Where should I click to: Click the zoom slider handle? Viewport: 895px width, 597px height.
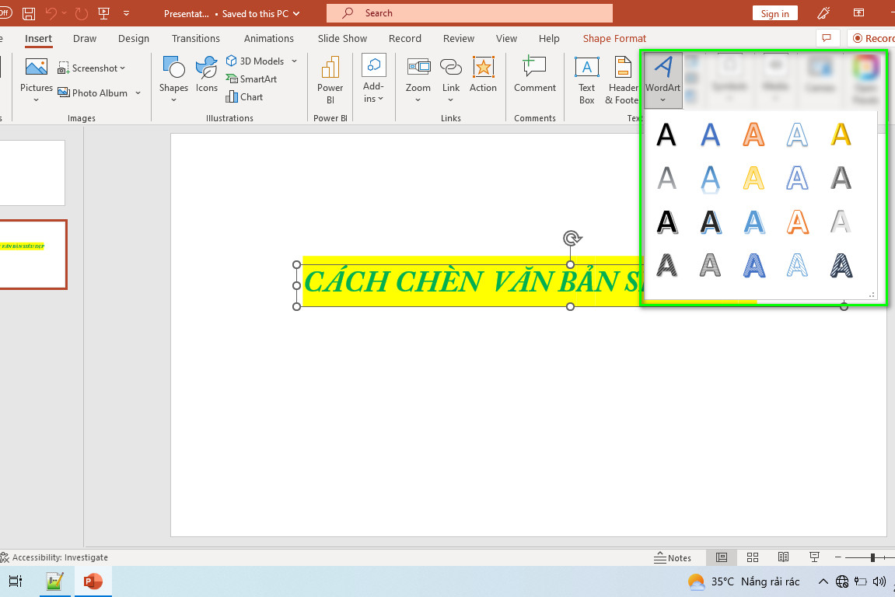tap(872, 557)
